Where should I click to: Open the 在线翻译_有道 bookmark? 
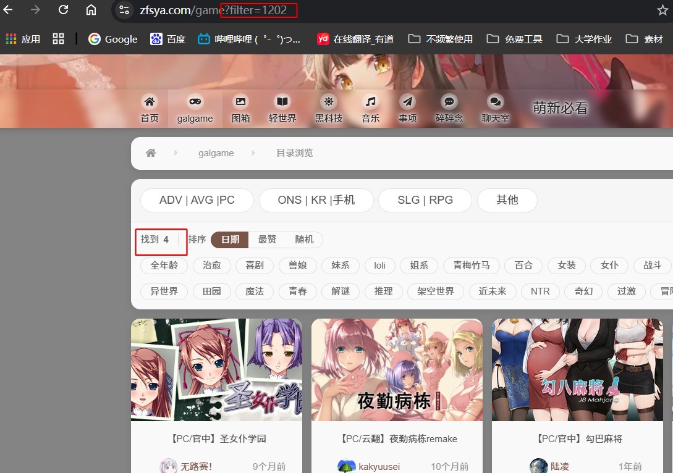355,39
